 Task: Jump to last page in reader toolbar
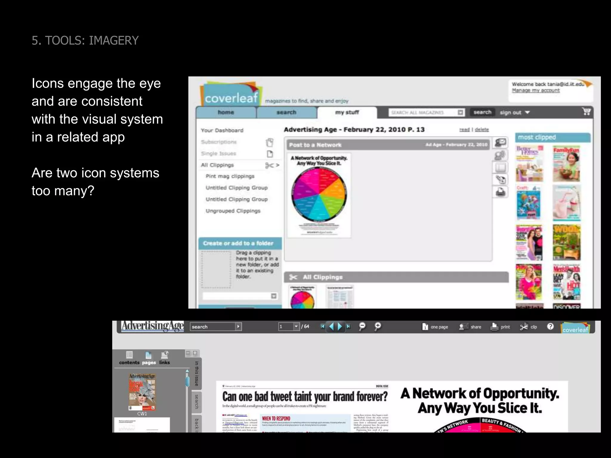(x=348, y=327)
